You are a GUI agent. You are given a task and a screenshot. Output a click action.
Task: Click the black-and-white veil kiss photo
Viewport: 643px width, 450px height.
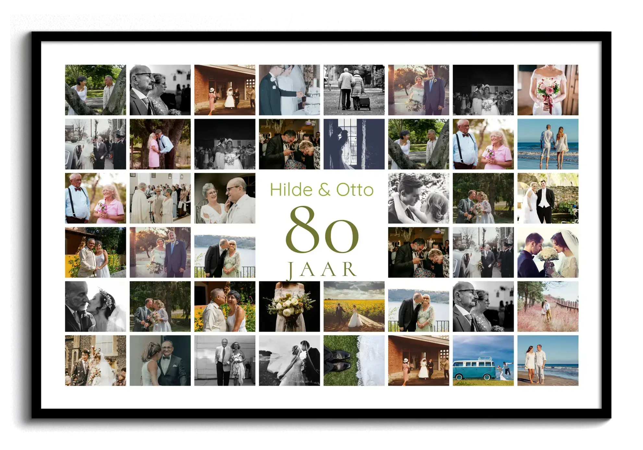tap(289, 360)
